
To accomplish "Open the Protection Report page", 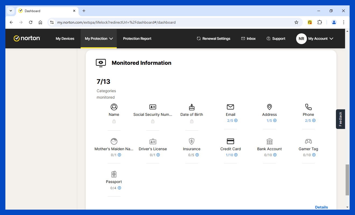I will coord(137,39).
